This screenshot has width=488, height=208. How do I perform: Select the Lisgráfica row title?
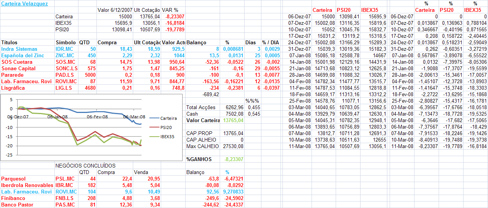click(x=13, y=88)
